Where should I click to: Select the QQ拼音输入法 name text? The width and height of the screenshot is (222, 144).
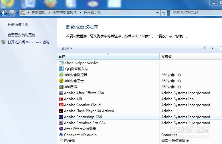pos(77,69)
